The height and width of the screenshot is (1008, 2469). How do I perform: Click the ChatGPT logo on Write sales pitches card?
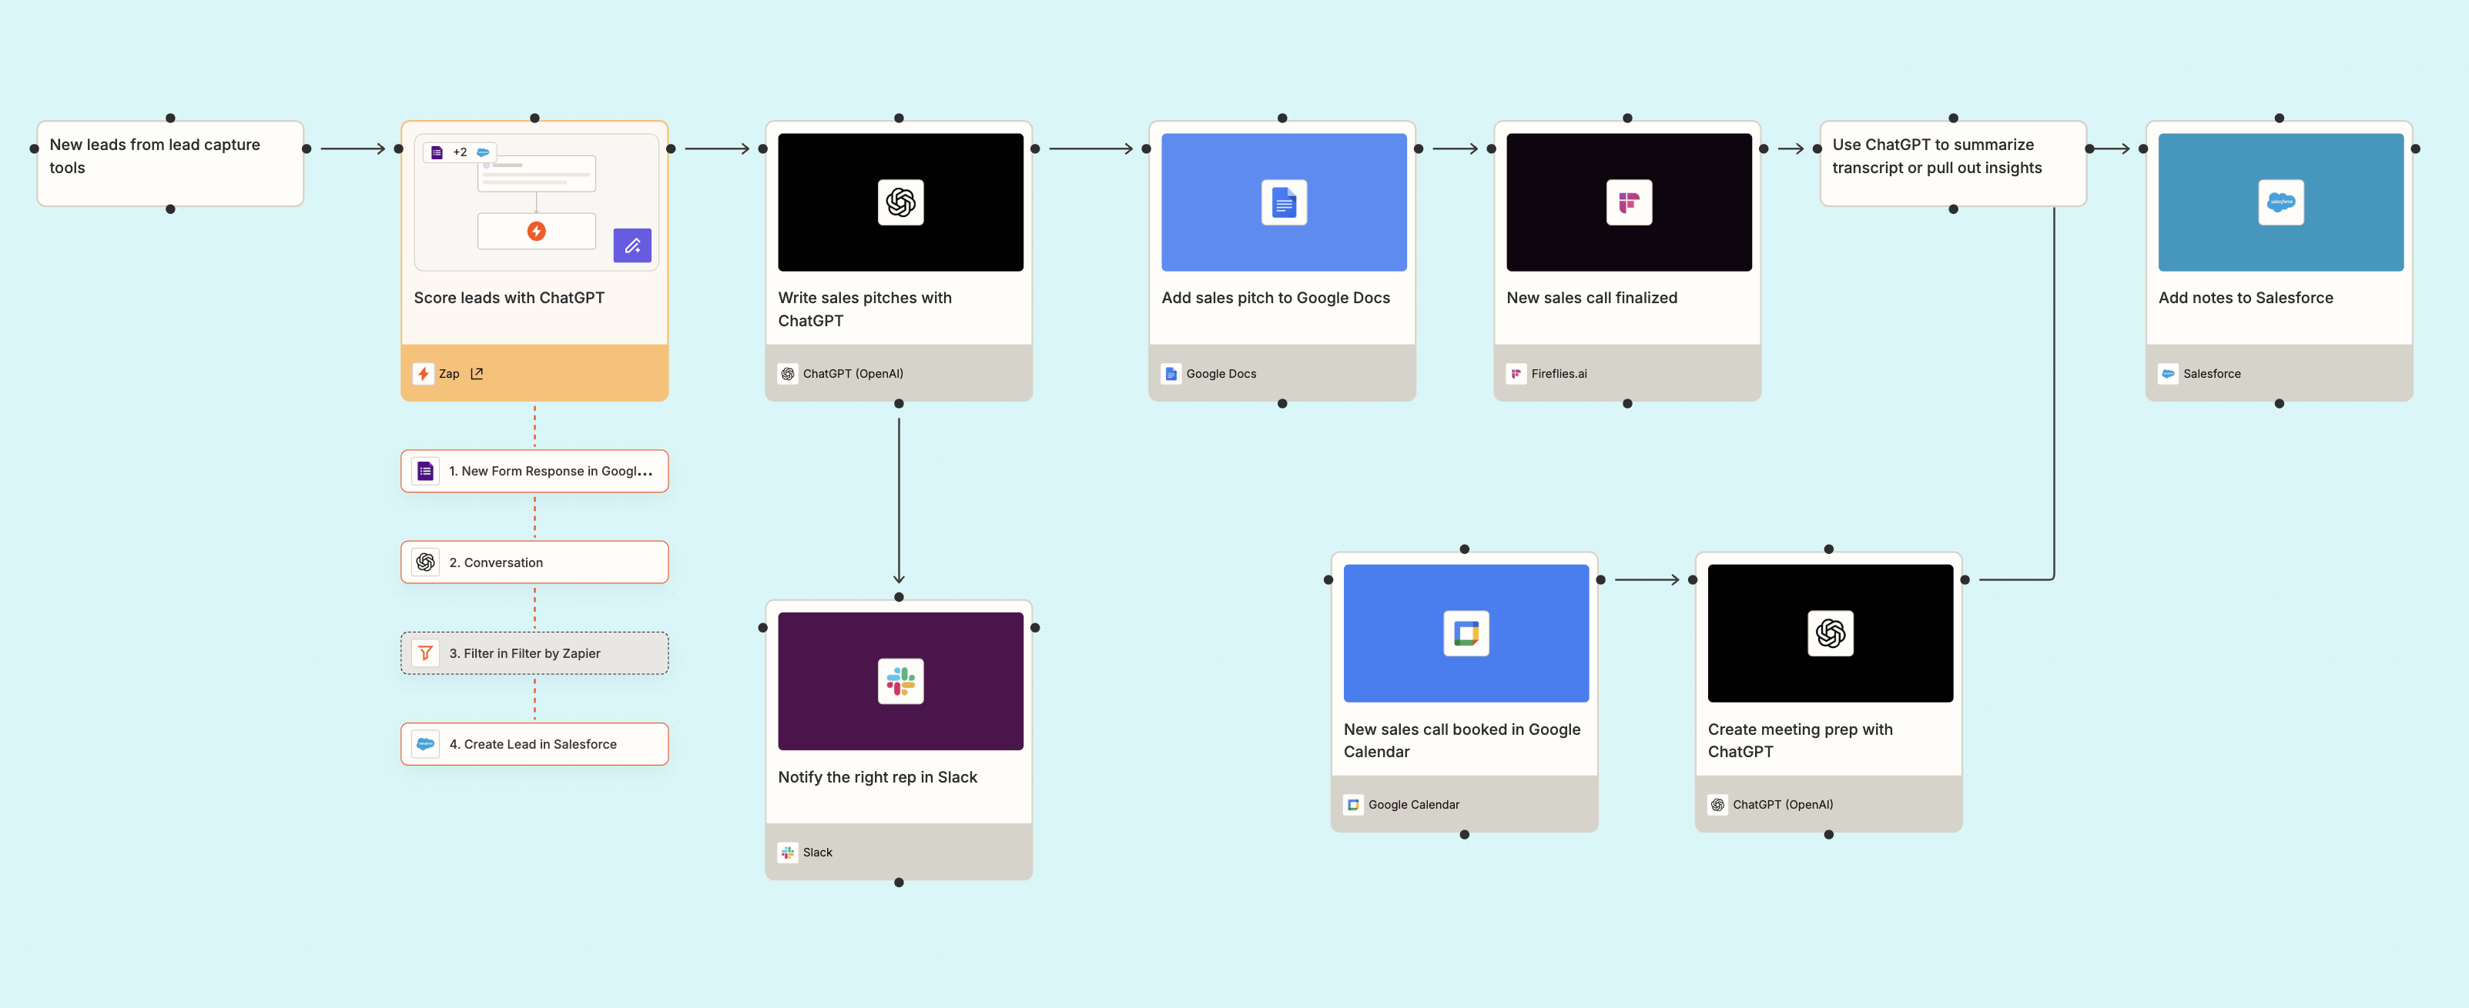pyautogui.click(x=900, y=202)
